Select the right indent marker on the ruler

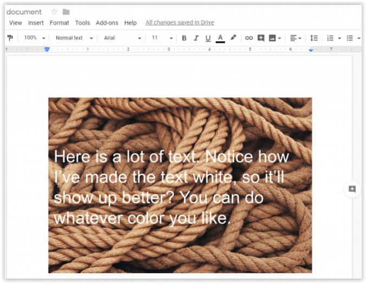click(x=311, y=50)
